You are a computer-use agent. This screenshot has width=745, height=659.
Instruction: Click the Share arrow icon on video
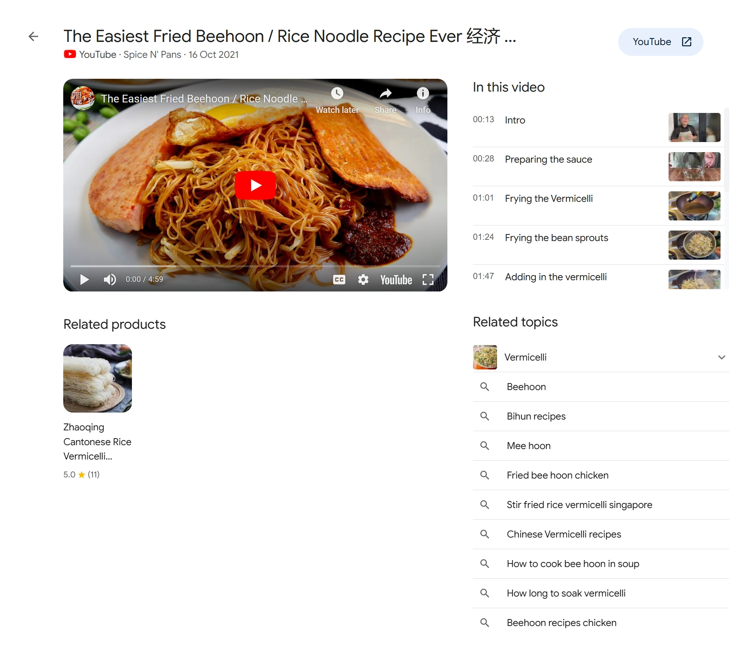(x=385, y=93)
